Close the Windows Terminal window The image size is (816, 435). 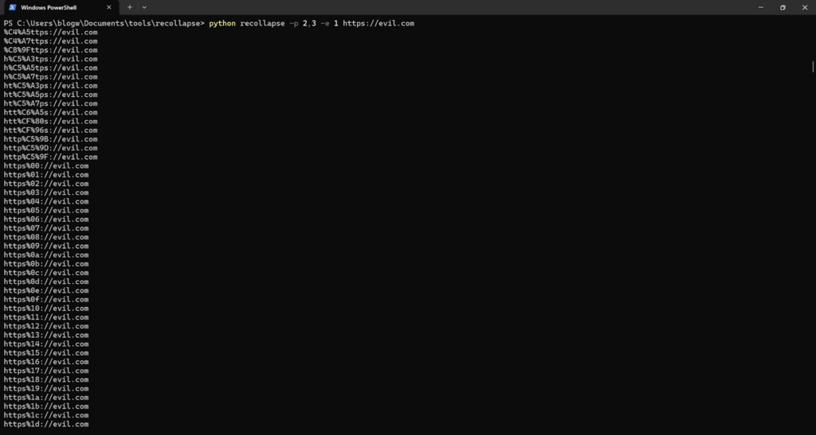click(x=804, y=7)
